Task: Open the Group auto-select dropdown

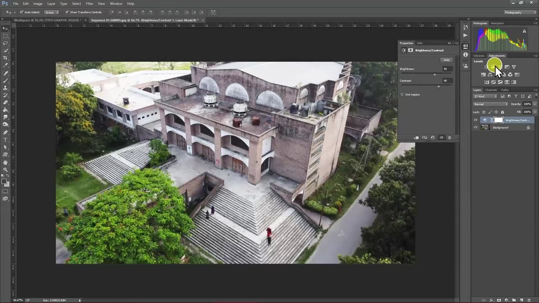Action: (x=52, y=12)
